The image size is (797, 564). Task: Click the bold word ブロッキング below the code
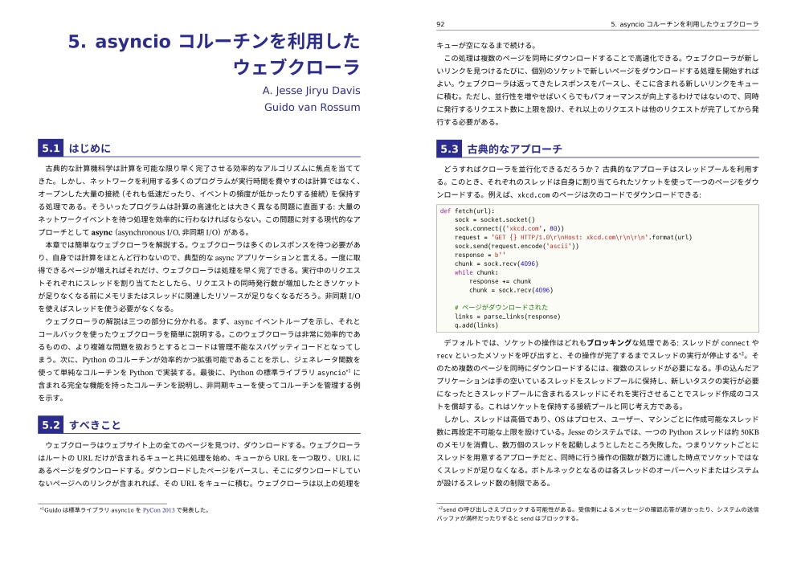610,343
